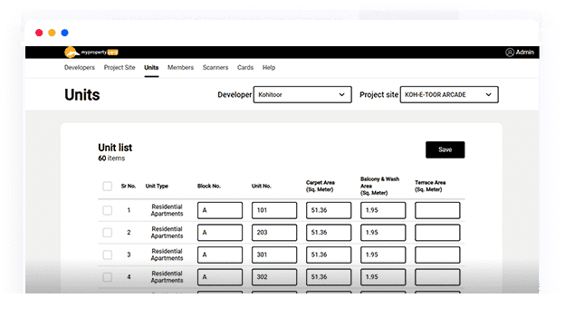The image size is (565, 327).
Task: Tick the checkbox for row 3
Action: pyautogui.click(x=108, y=255)
